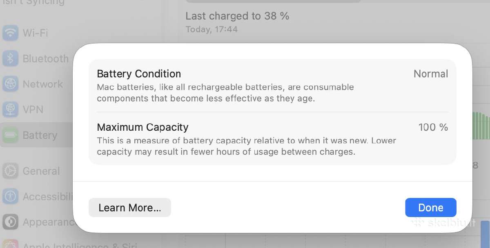This screenshot has height=248, width=490.
Task: Select the Appearance icon in the sidebar
Action: pyautogui.click(x=10, y=222)
